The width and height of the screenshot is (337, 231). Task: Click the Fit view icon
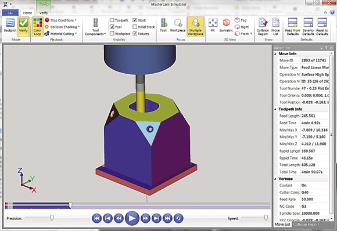pos(213,26)
